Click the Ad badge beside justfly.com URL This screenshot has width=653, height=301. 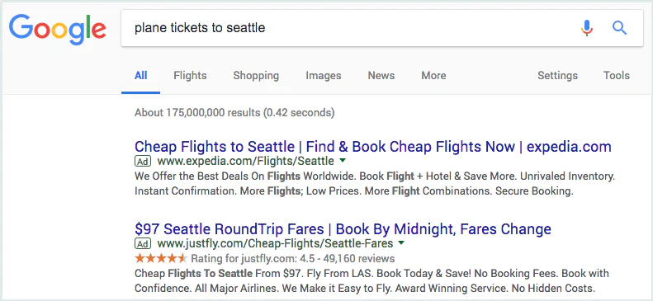coord(143,243)
